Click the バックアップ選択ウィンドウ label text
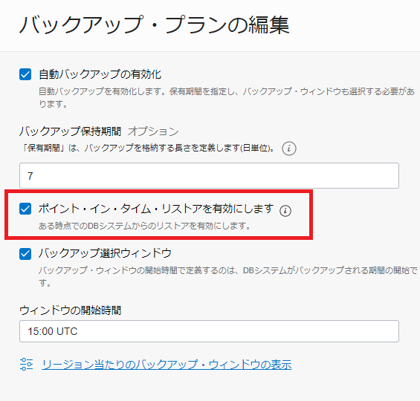Viewport: 420px width, 401px height. pyautogui.click(x=105, y=253)
